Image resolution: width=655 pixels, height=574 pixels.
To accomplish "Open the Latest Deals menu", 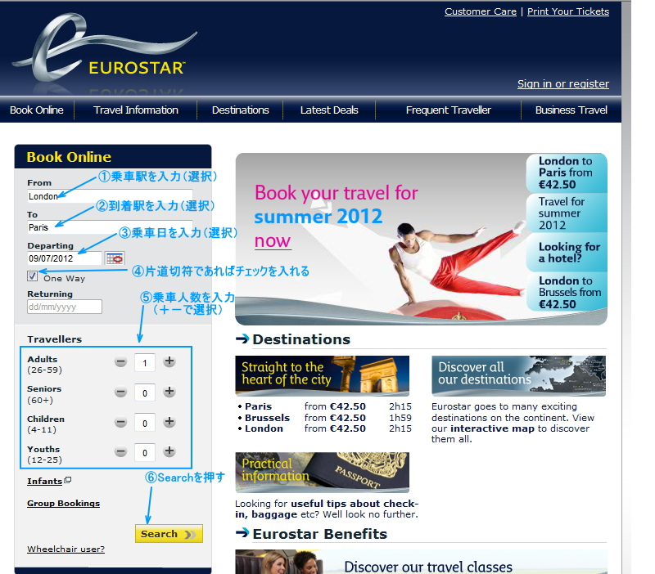I will pyautogui.click(x=329, y=110).
